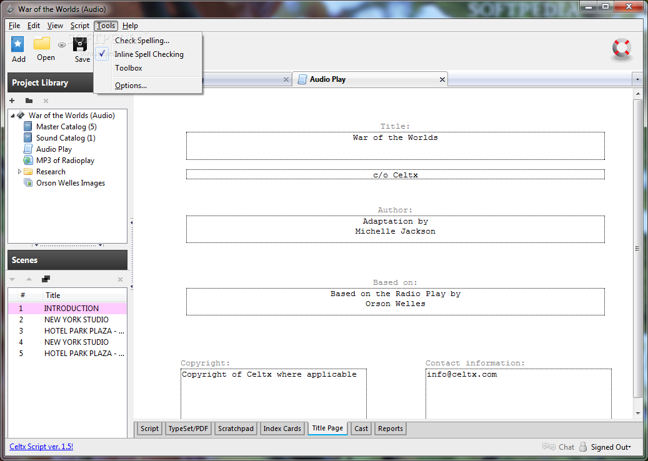
Task: Open the recent projects dropdown beside Open
Action: 62,45
